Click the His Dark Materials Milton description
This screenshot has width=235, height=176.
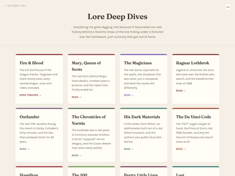tap(143, 133)
